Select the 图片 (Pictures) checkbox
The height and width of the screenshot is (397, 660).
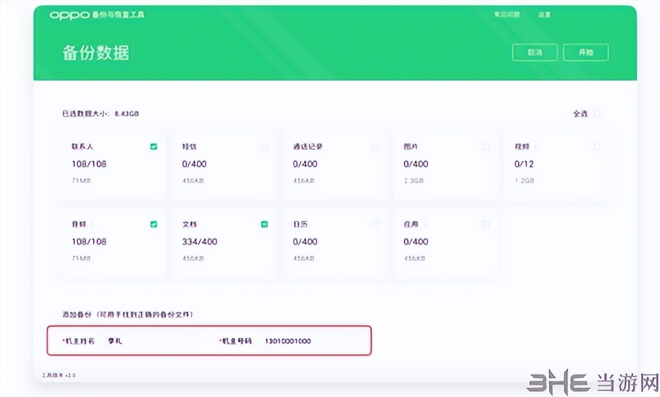486,146
